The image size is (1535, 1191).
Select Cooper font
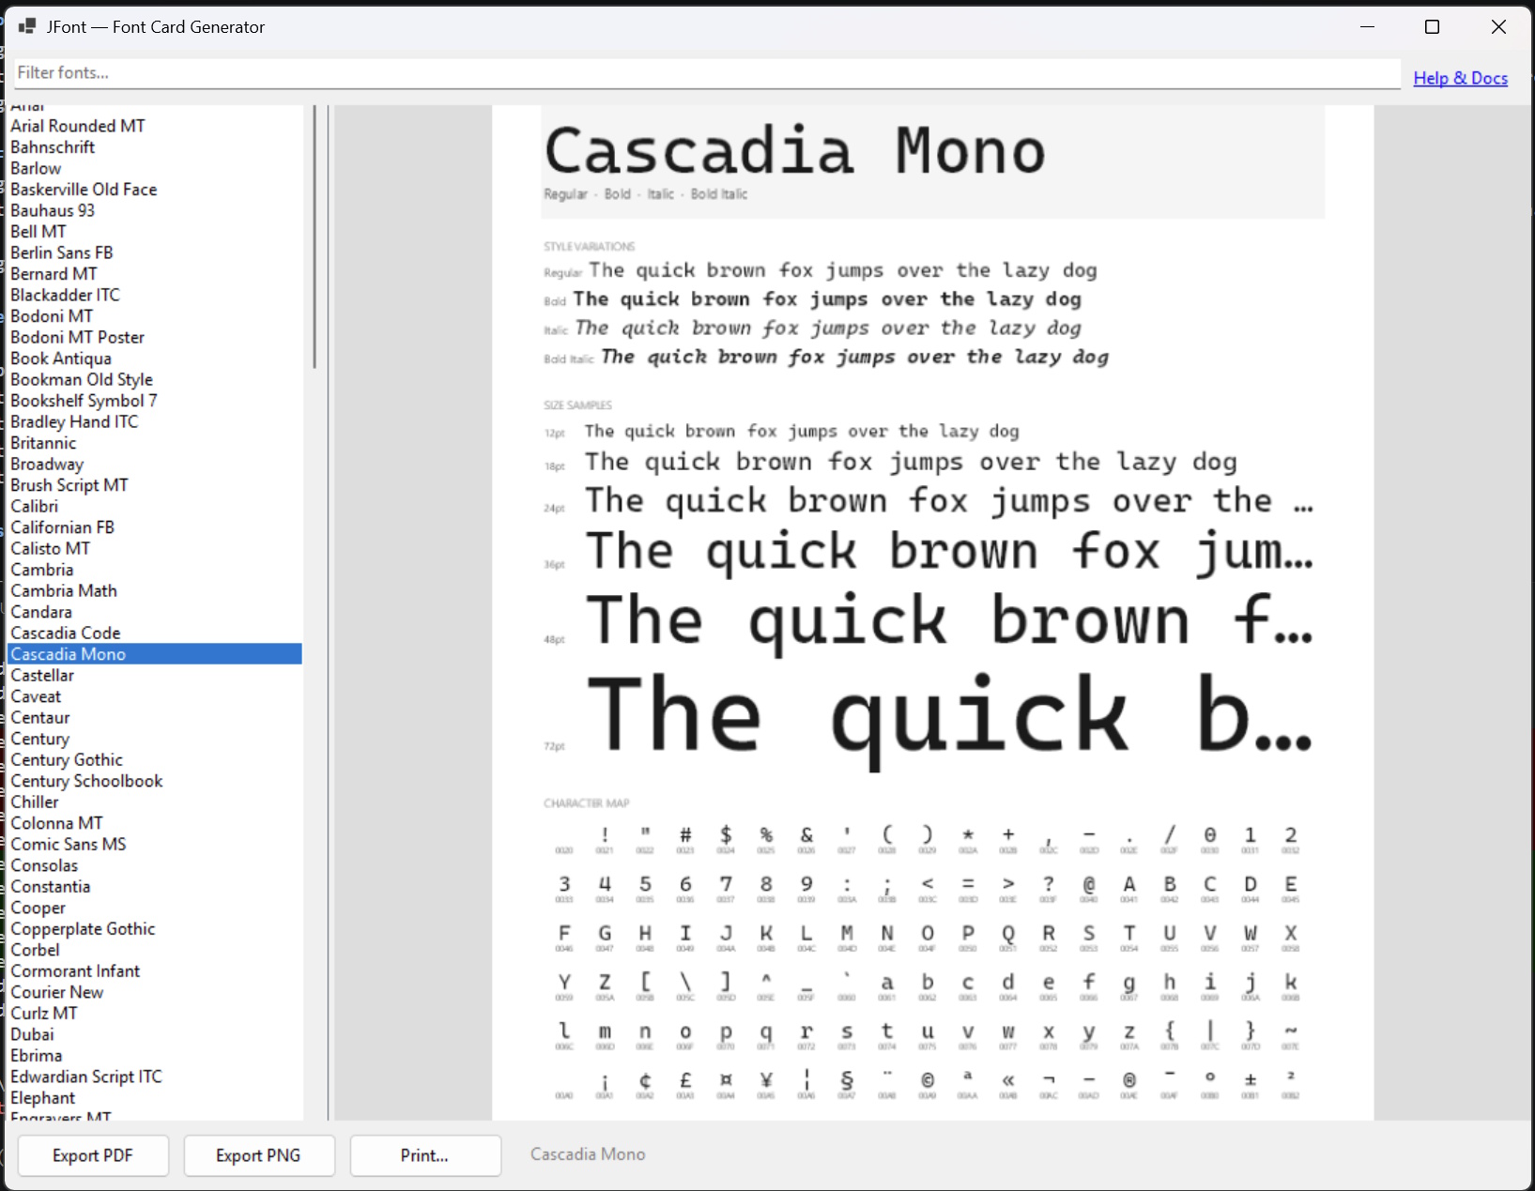(155, 908)
